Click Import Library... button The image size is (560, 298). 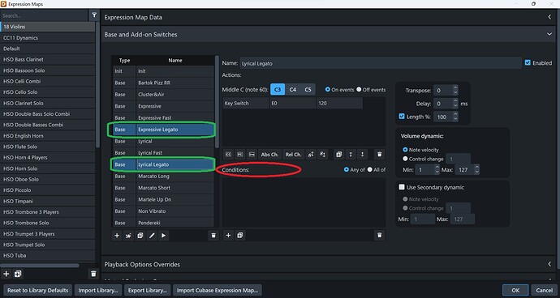coord(98,290)
